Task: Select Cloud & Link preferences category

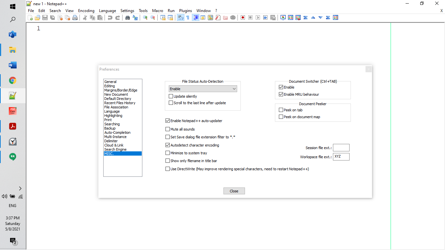Action: (122, 145)
